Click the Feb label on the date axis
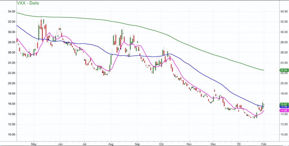 point(264,144)
